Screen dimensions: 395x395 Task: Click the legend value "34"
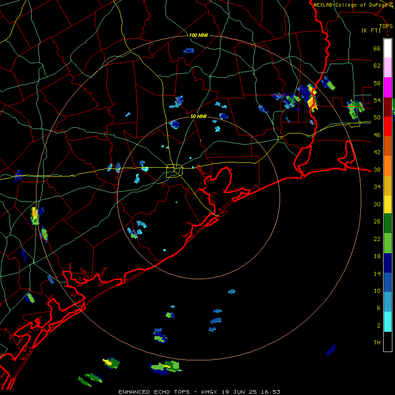pyautogui.click(x=377, y=187)
